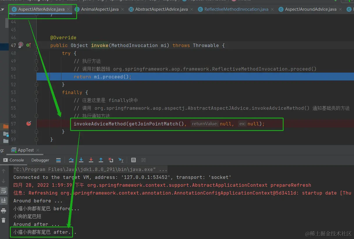This screenshot has height=239, width=354.
Task: Click the Trace Current Stream Chain icon
Action: 143,160
